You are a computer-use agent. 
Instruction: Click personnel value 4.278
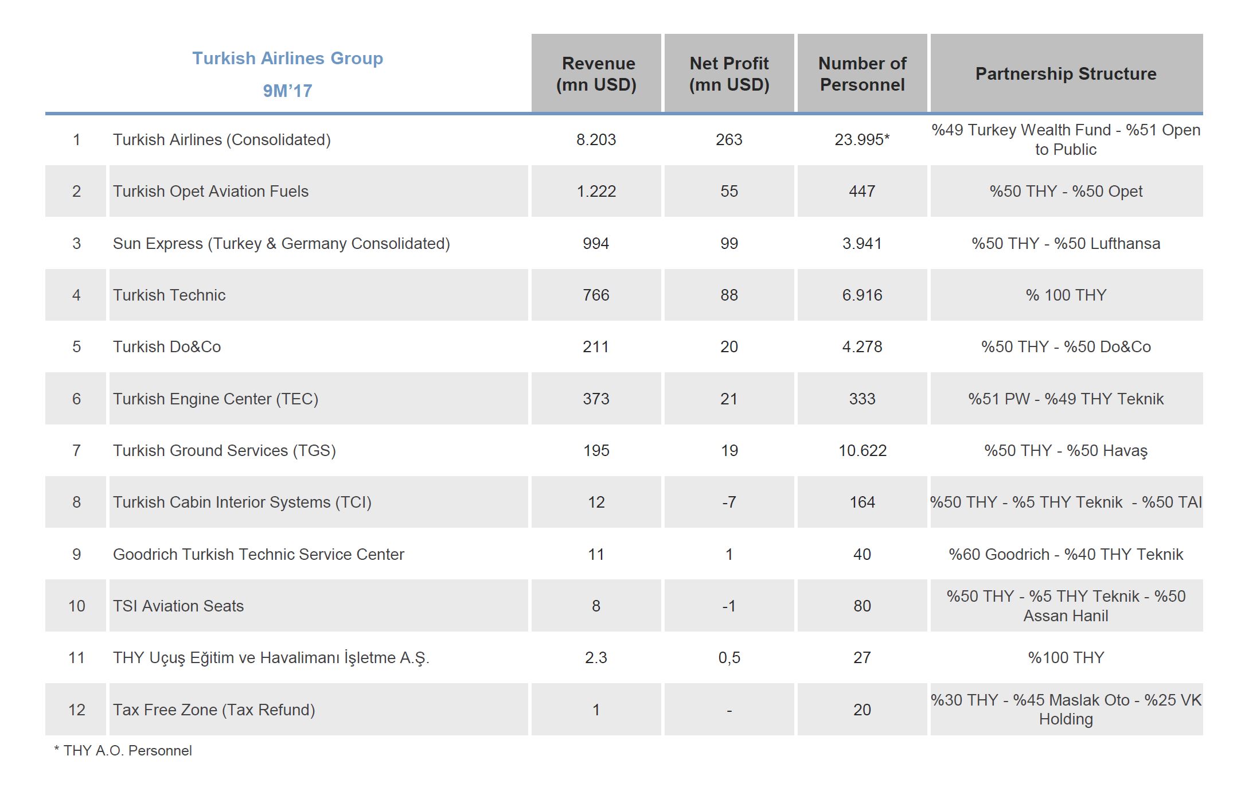(x=863, y=347)
